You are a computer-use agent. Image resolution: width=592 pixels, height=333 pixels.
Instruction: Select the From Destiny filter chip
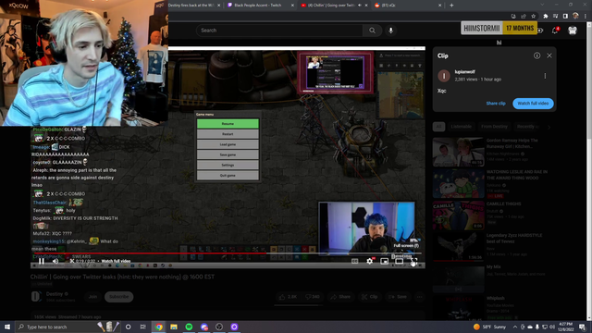[494, 127]
